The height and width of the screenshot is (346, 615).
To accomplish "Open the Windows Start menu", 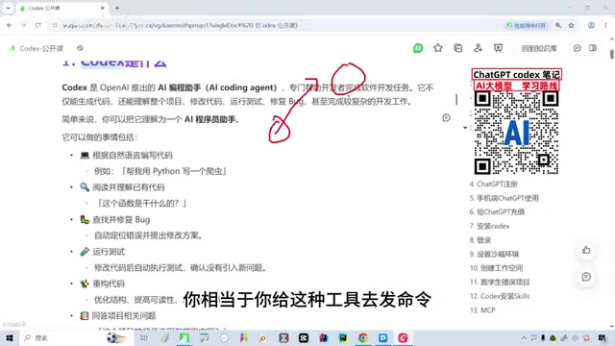I will click(10, 337).
